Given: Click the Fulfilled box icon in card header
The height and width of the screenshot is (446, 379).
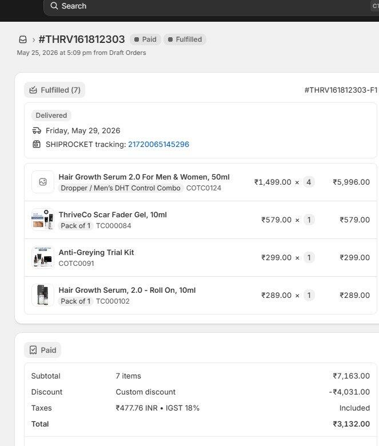Looking at the screenshot, I should (x=33, y=90).
